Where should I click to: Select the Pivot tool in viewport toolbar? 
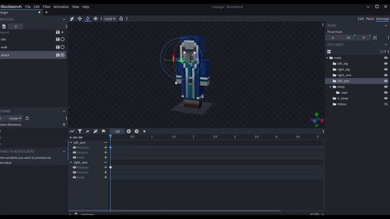(96, 19)
